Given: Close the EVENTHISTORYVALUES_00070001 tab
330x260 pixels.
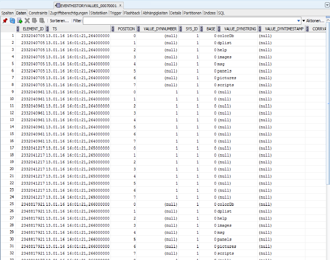Looking at the screenshot, I should [x=120, y=5].
